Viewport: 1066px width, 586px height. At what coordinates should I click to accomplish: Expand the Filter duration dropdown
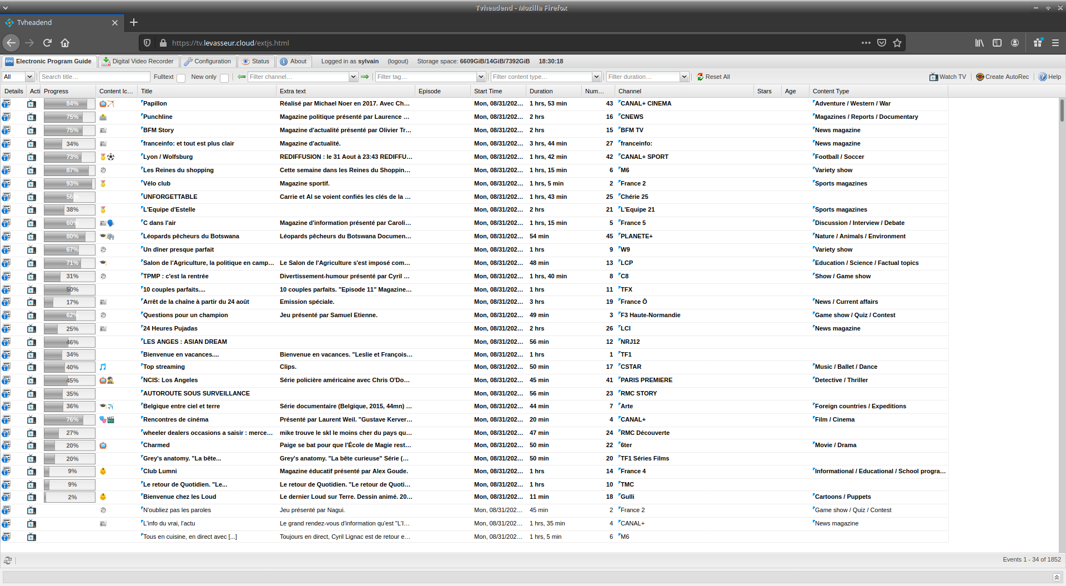coord(684,77)
